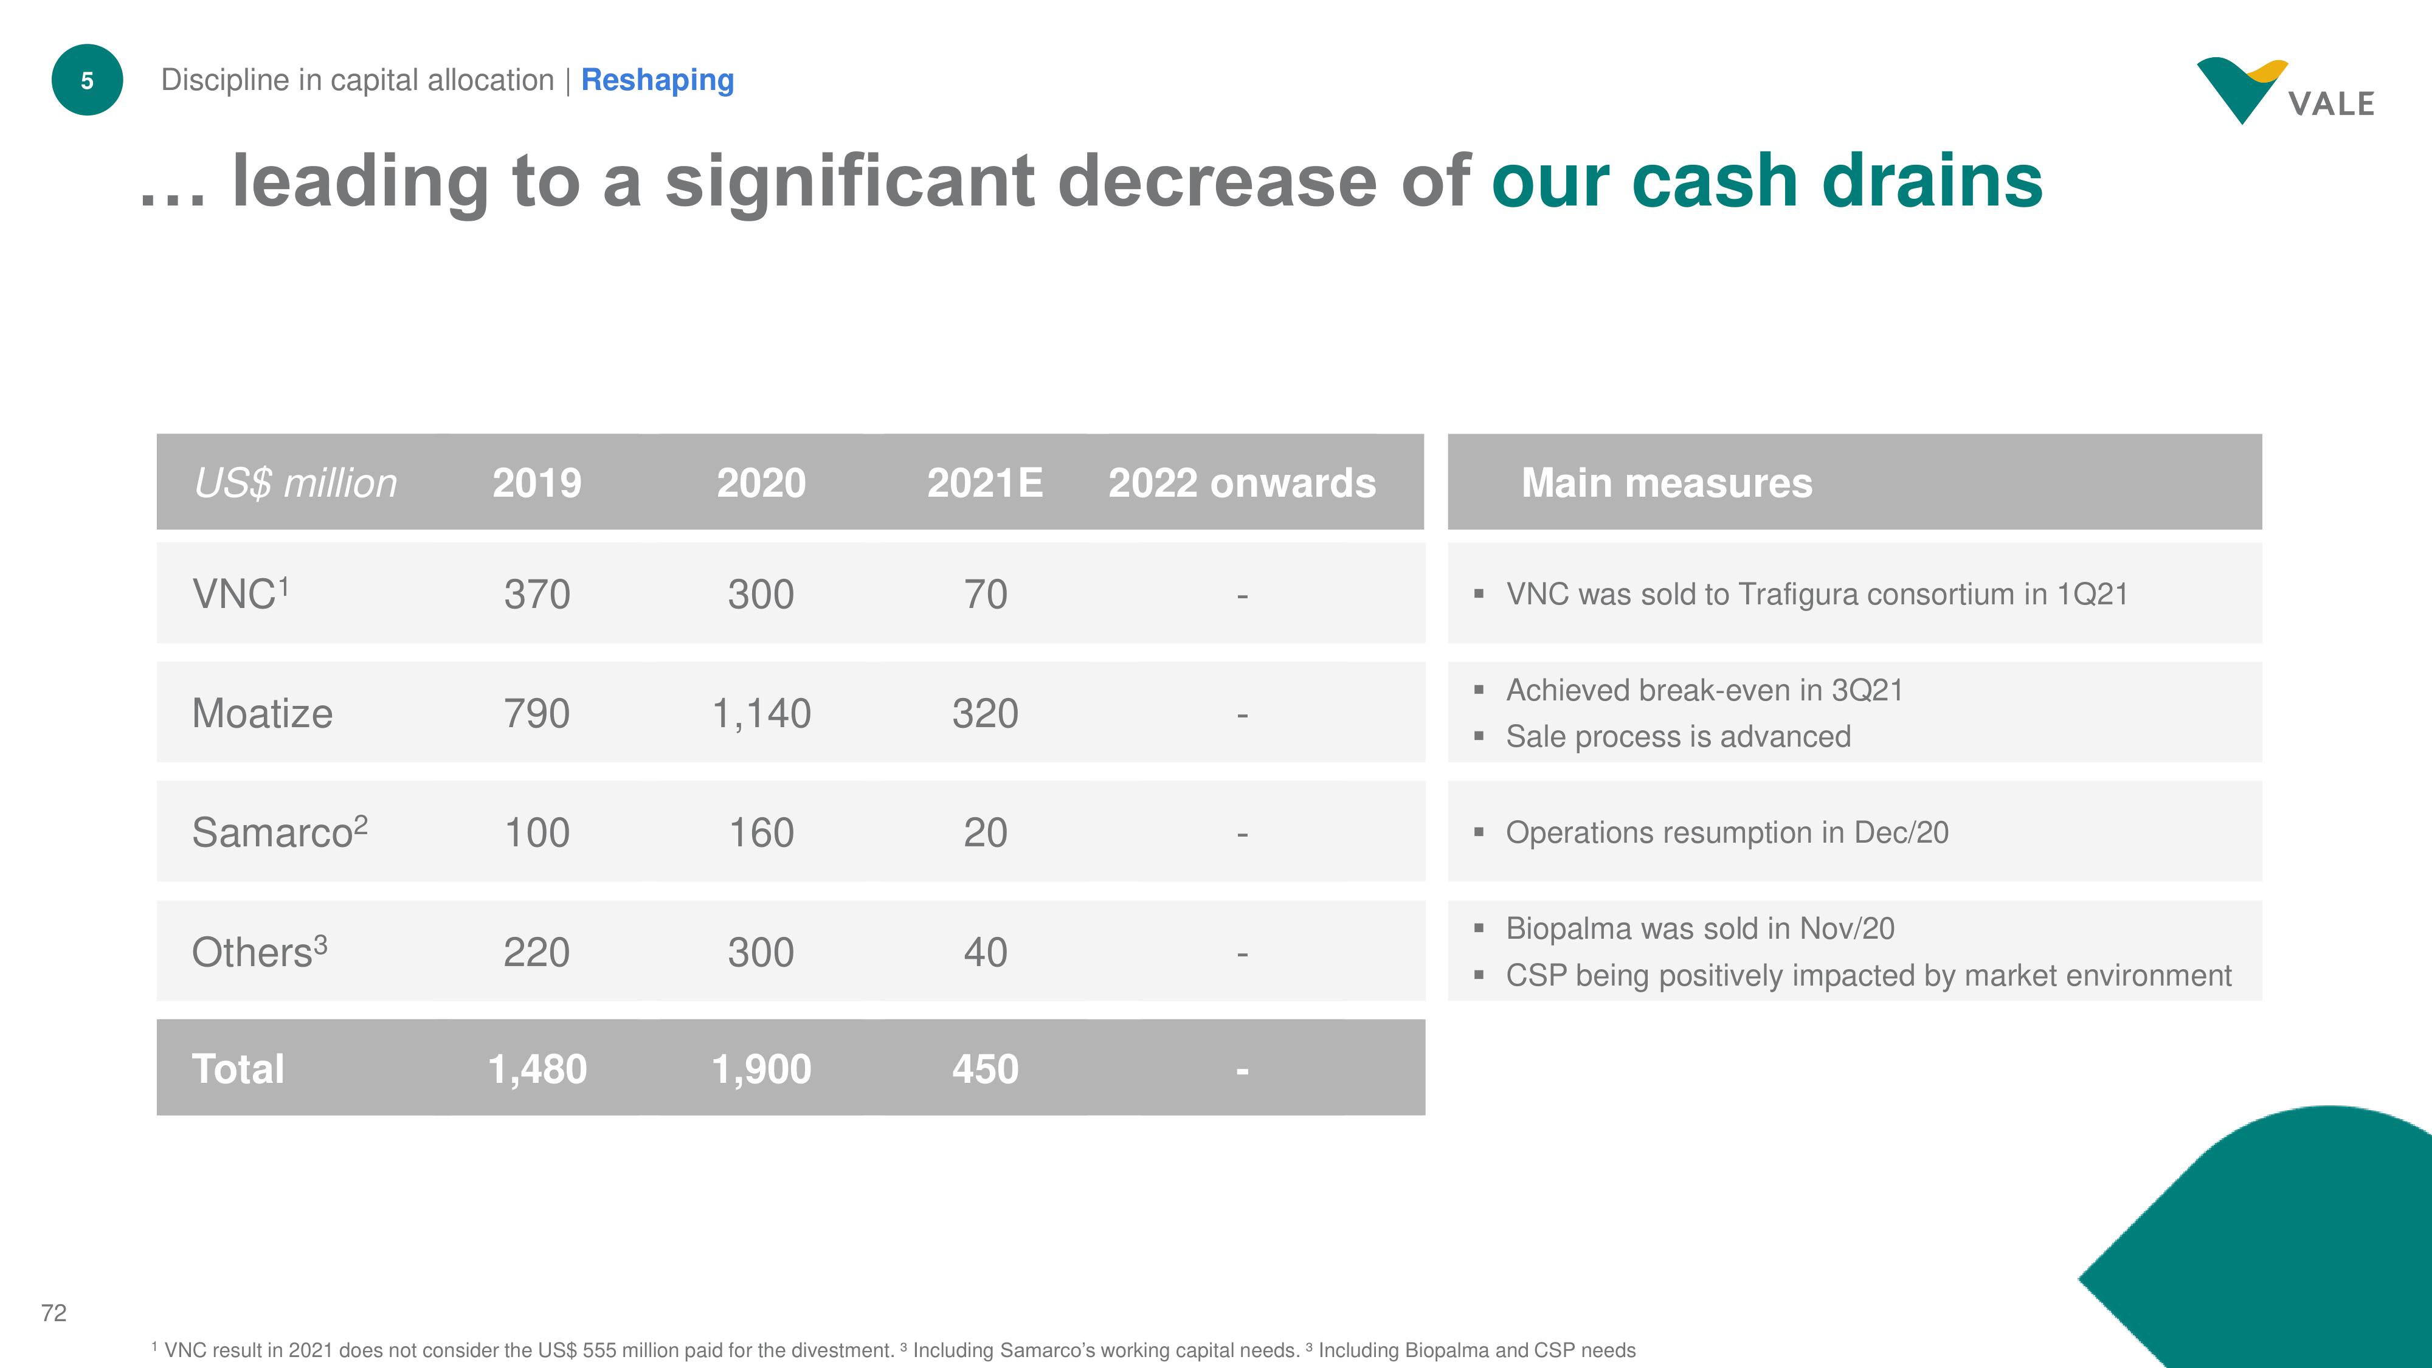Click the blue 'Reshaping' heading text
The width and height of the screenshot is (2432, 1368).
(x=657, y=80)
